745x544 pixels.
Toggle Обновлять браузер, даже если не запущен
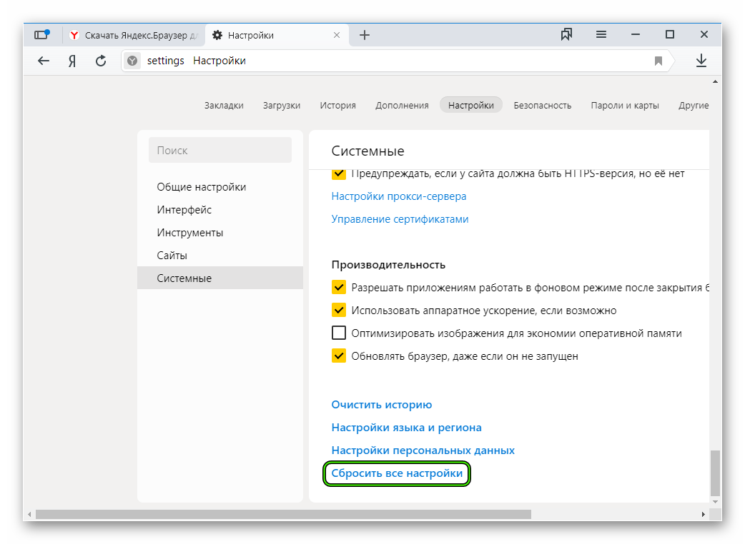[x=339, y=356]
